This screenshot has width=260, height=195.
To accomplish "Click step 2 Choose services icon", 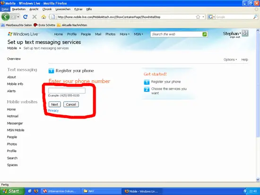I will [147, 89].
